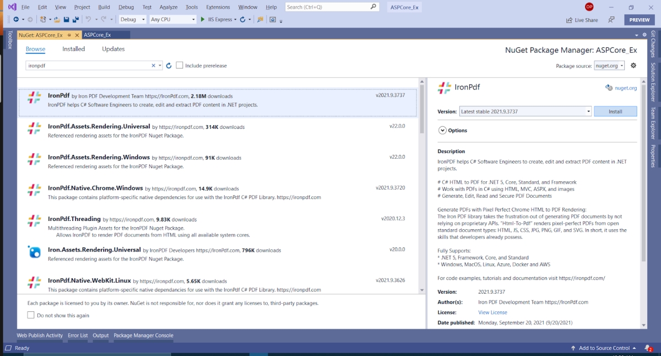
Task: Open the Debug configuration dropdown
Action: coord(133,19)
